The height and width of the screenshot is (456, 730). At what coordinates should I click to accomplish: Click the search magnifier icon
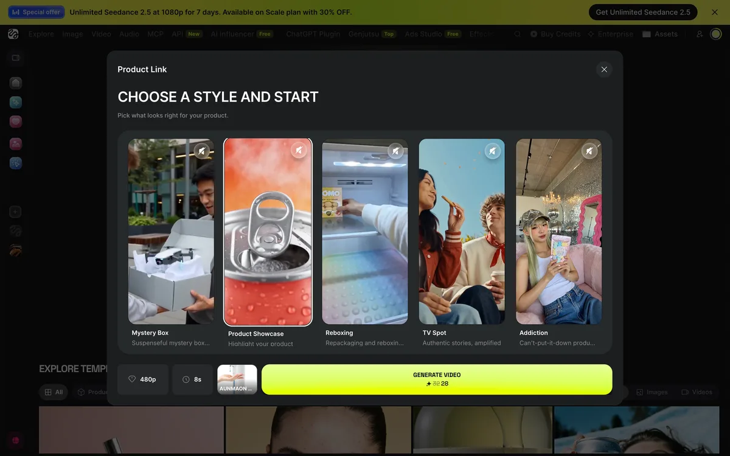pos(517,34)
